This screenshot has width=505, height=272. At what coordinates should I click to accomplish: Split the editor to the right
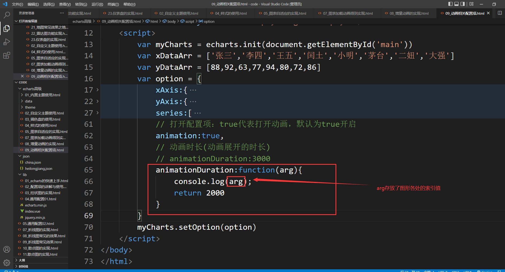500,13
